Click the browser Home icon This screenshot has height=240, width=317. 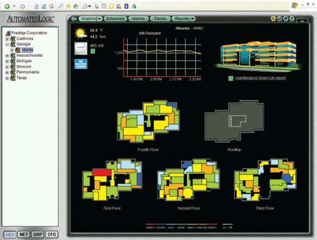(x=51, y=6)
